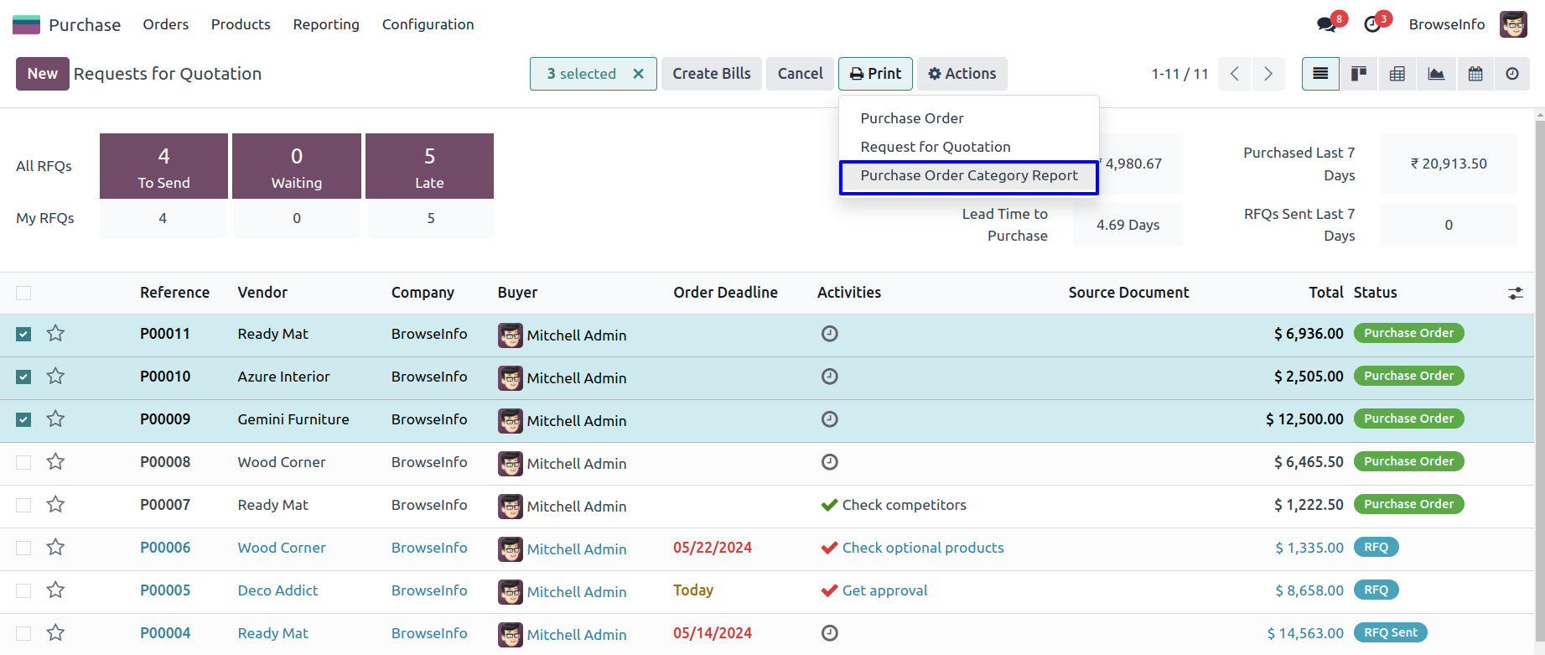The image size is (1545, 655).
Task: Open the Pivot table view
Action: [x=1397, y=74]
